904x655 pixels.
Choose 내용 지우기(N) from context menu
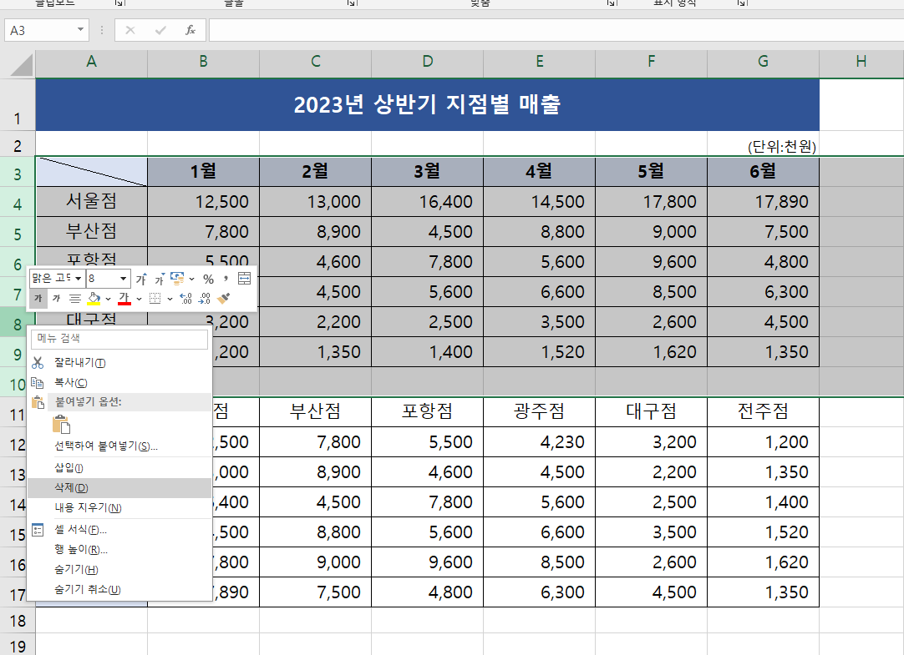click(x=119, y=507)
